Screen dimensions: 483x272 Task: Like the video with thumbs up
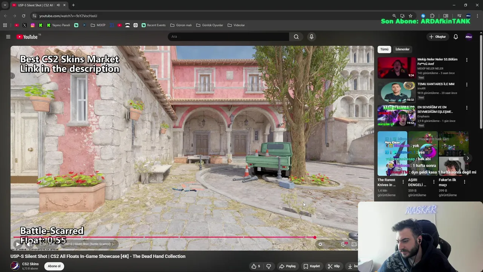click(256, 266)
